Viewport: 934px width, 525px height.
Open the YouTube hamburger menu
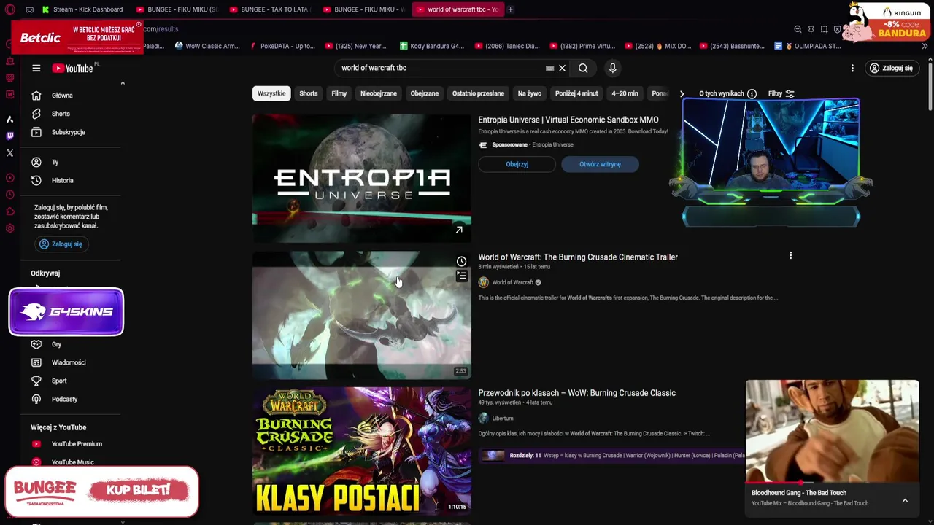(x=36, y=68)
